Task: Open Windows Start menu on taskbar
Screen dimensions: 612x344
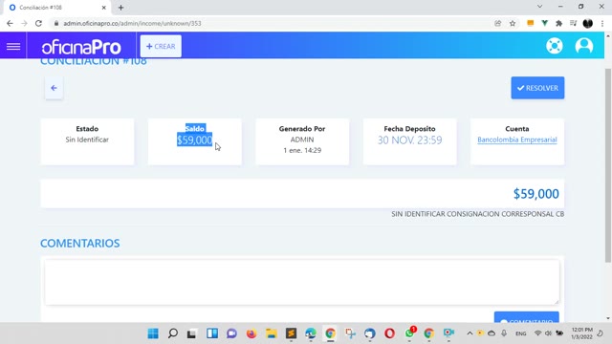Action: [153, 333]
